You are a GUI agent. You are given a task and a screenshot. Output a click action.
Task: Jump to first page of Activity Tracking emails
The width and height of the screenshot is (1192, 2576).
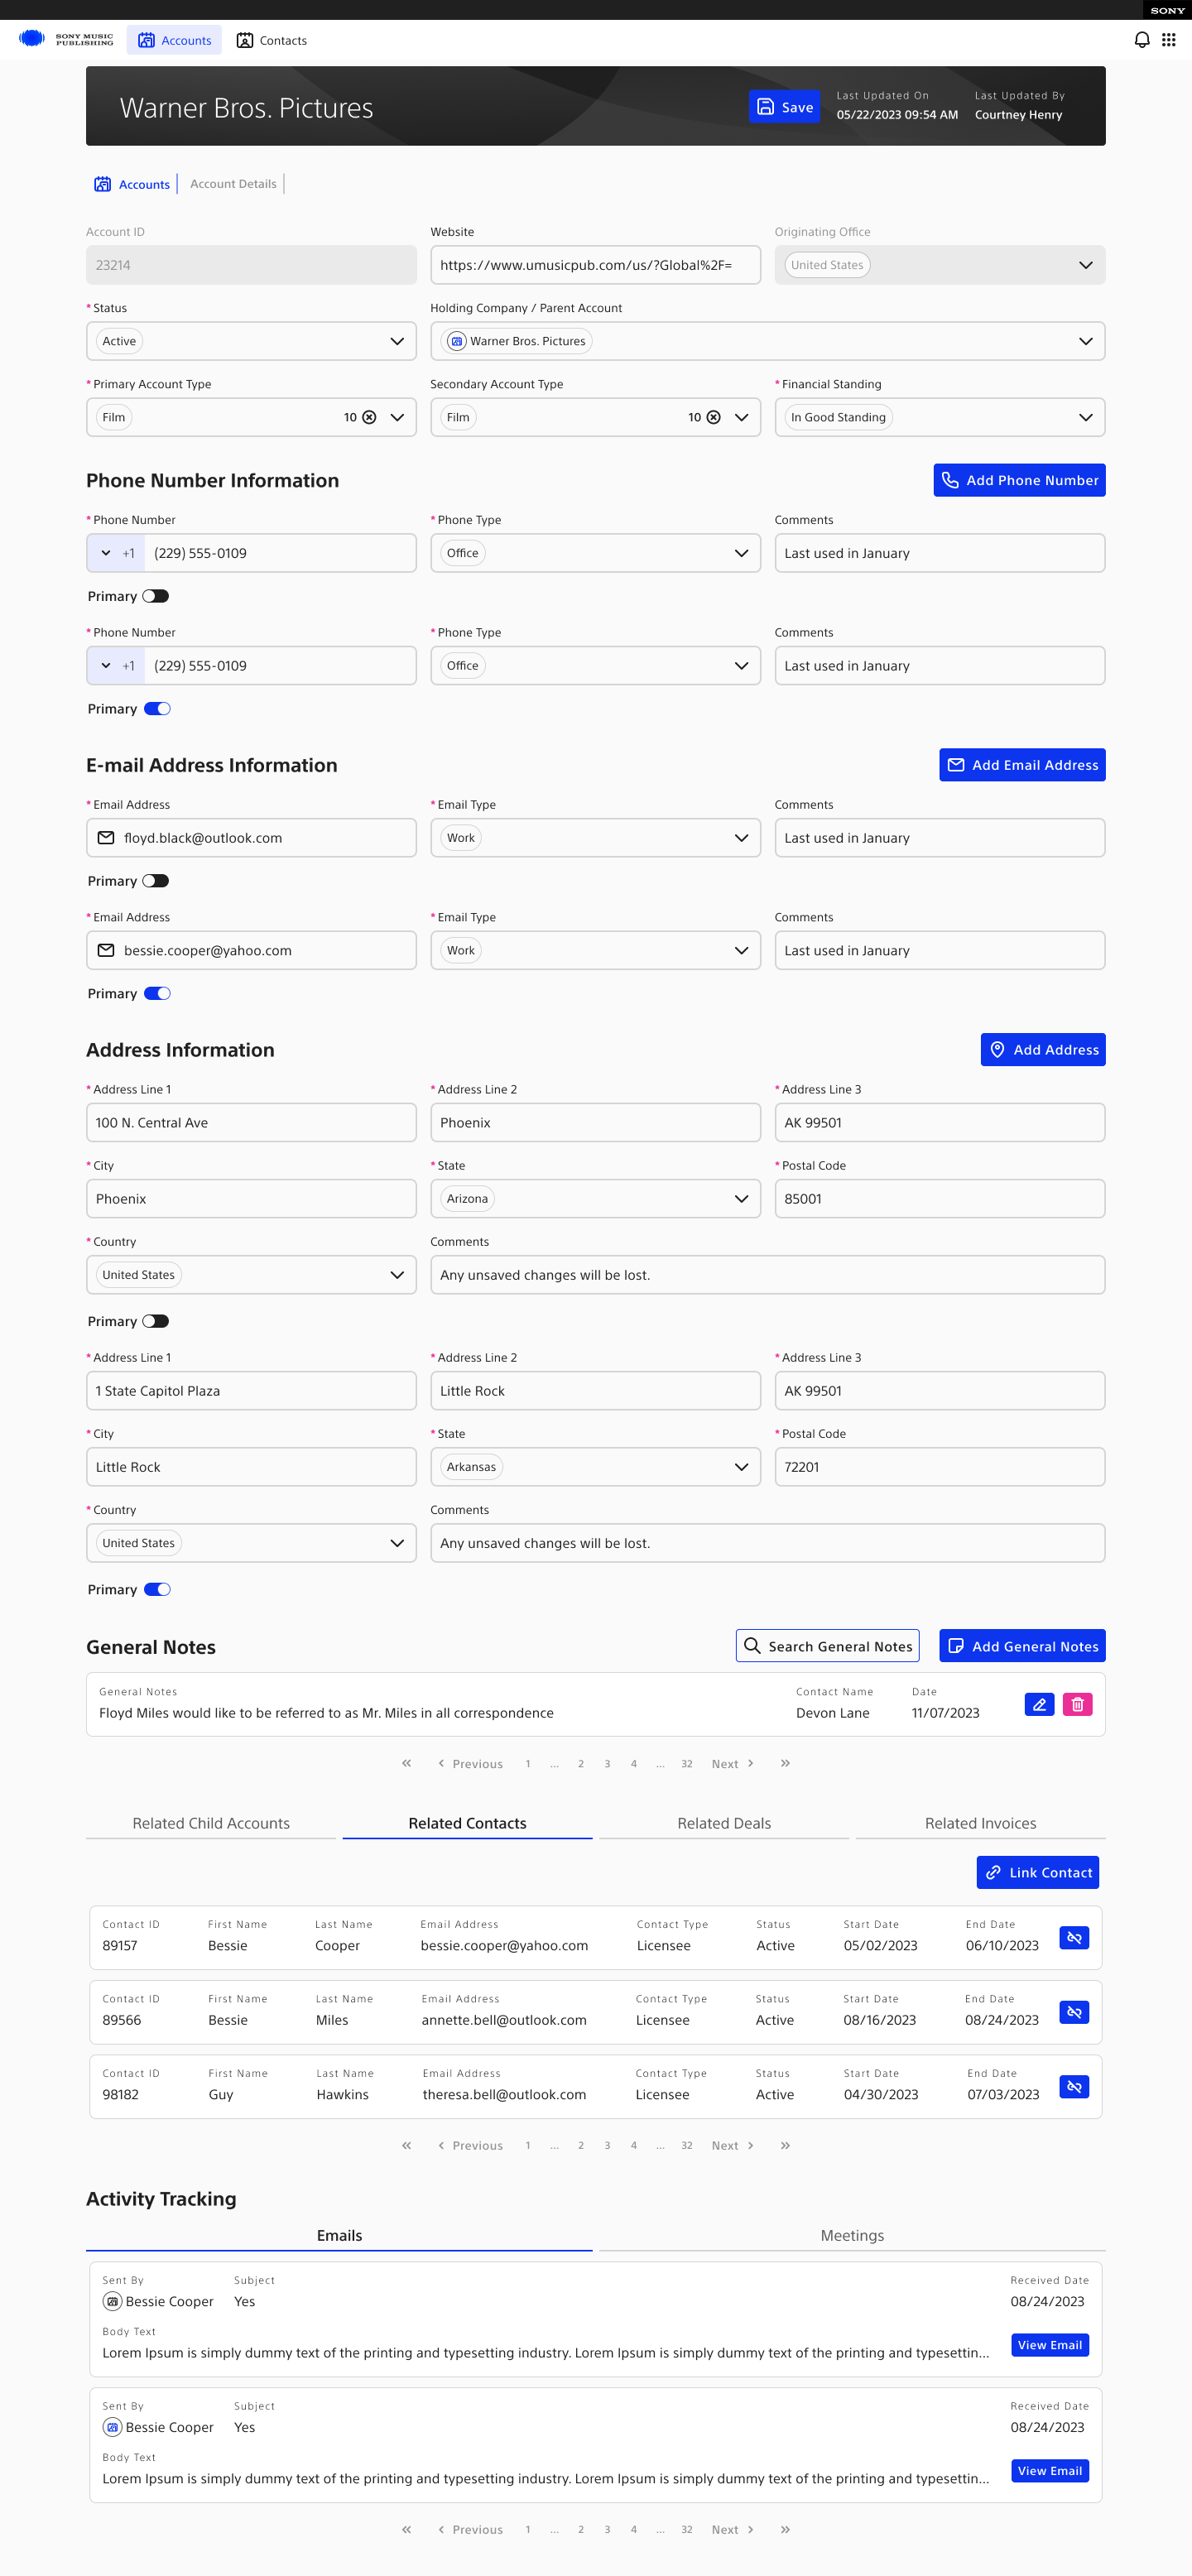(406, 2529)
